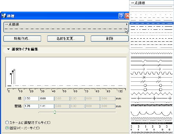Click the submenu arrow beside 一点鎖線
174x134 pixels.
(x=127, y=24)
